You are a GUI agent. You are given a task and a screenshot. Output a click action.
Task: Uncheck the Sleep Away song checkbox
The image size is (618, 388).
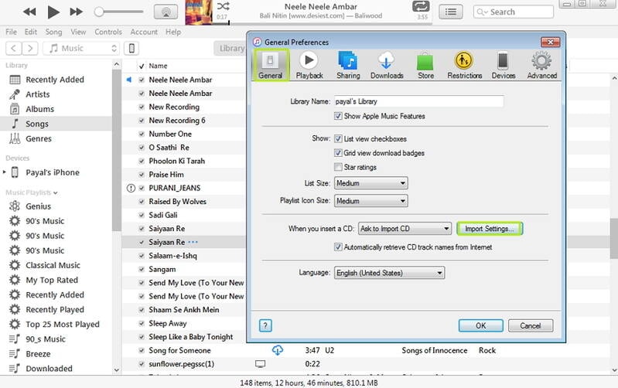142,323
